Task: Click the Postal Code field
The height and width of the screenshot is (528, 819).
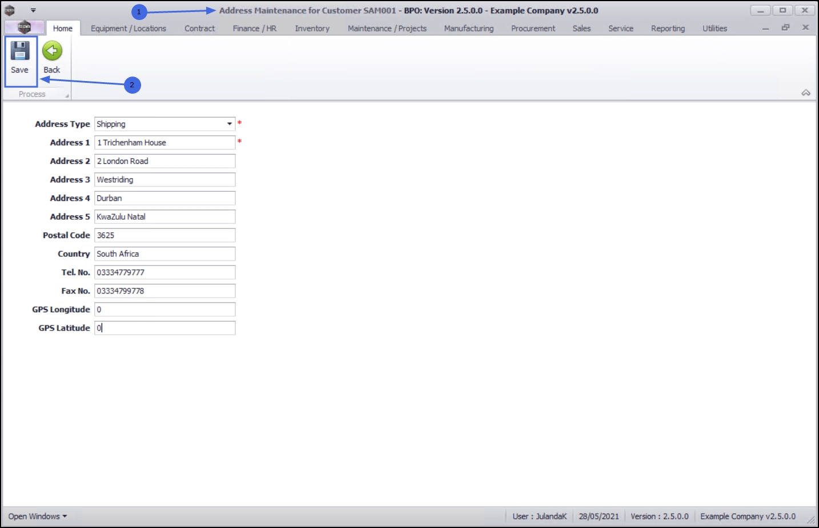Action: click(165, 235)
